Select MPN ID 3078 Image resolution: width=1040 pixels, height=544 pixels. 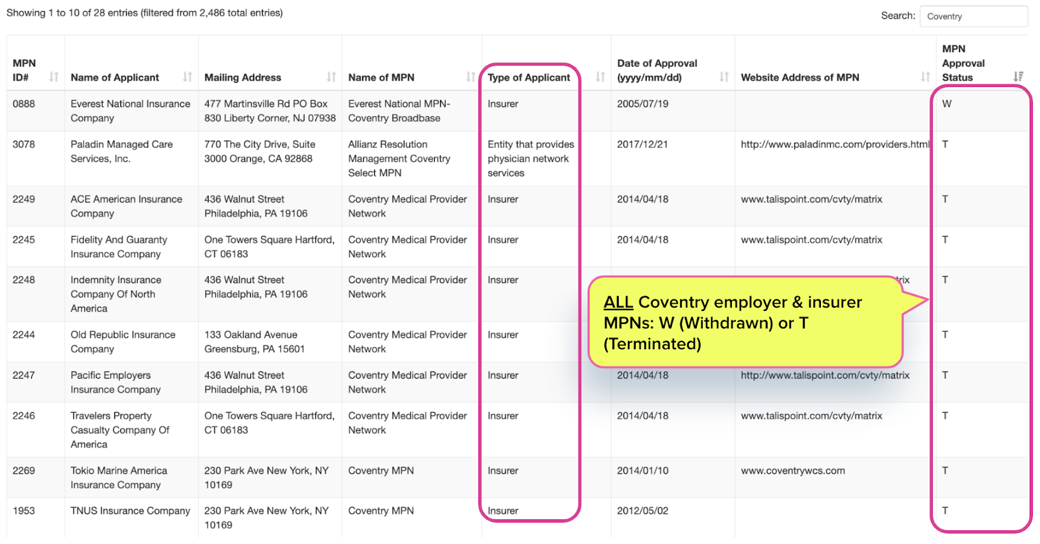click(24, 144)
